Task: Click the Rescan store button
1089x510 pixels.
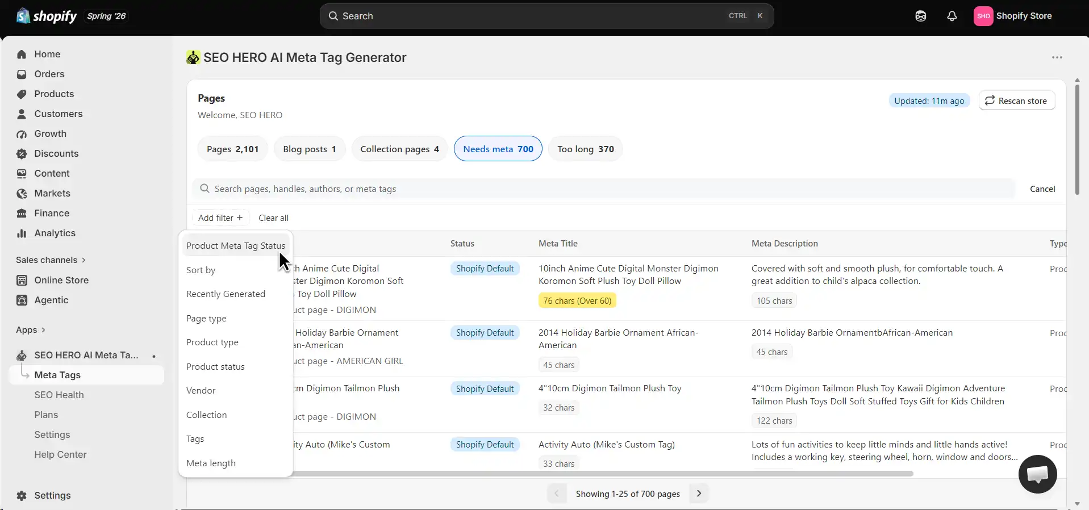Action: pos(1016,101)
